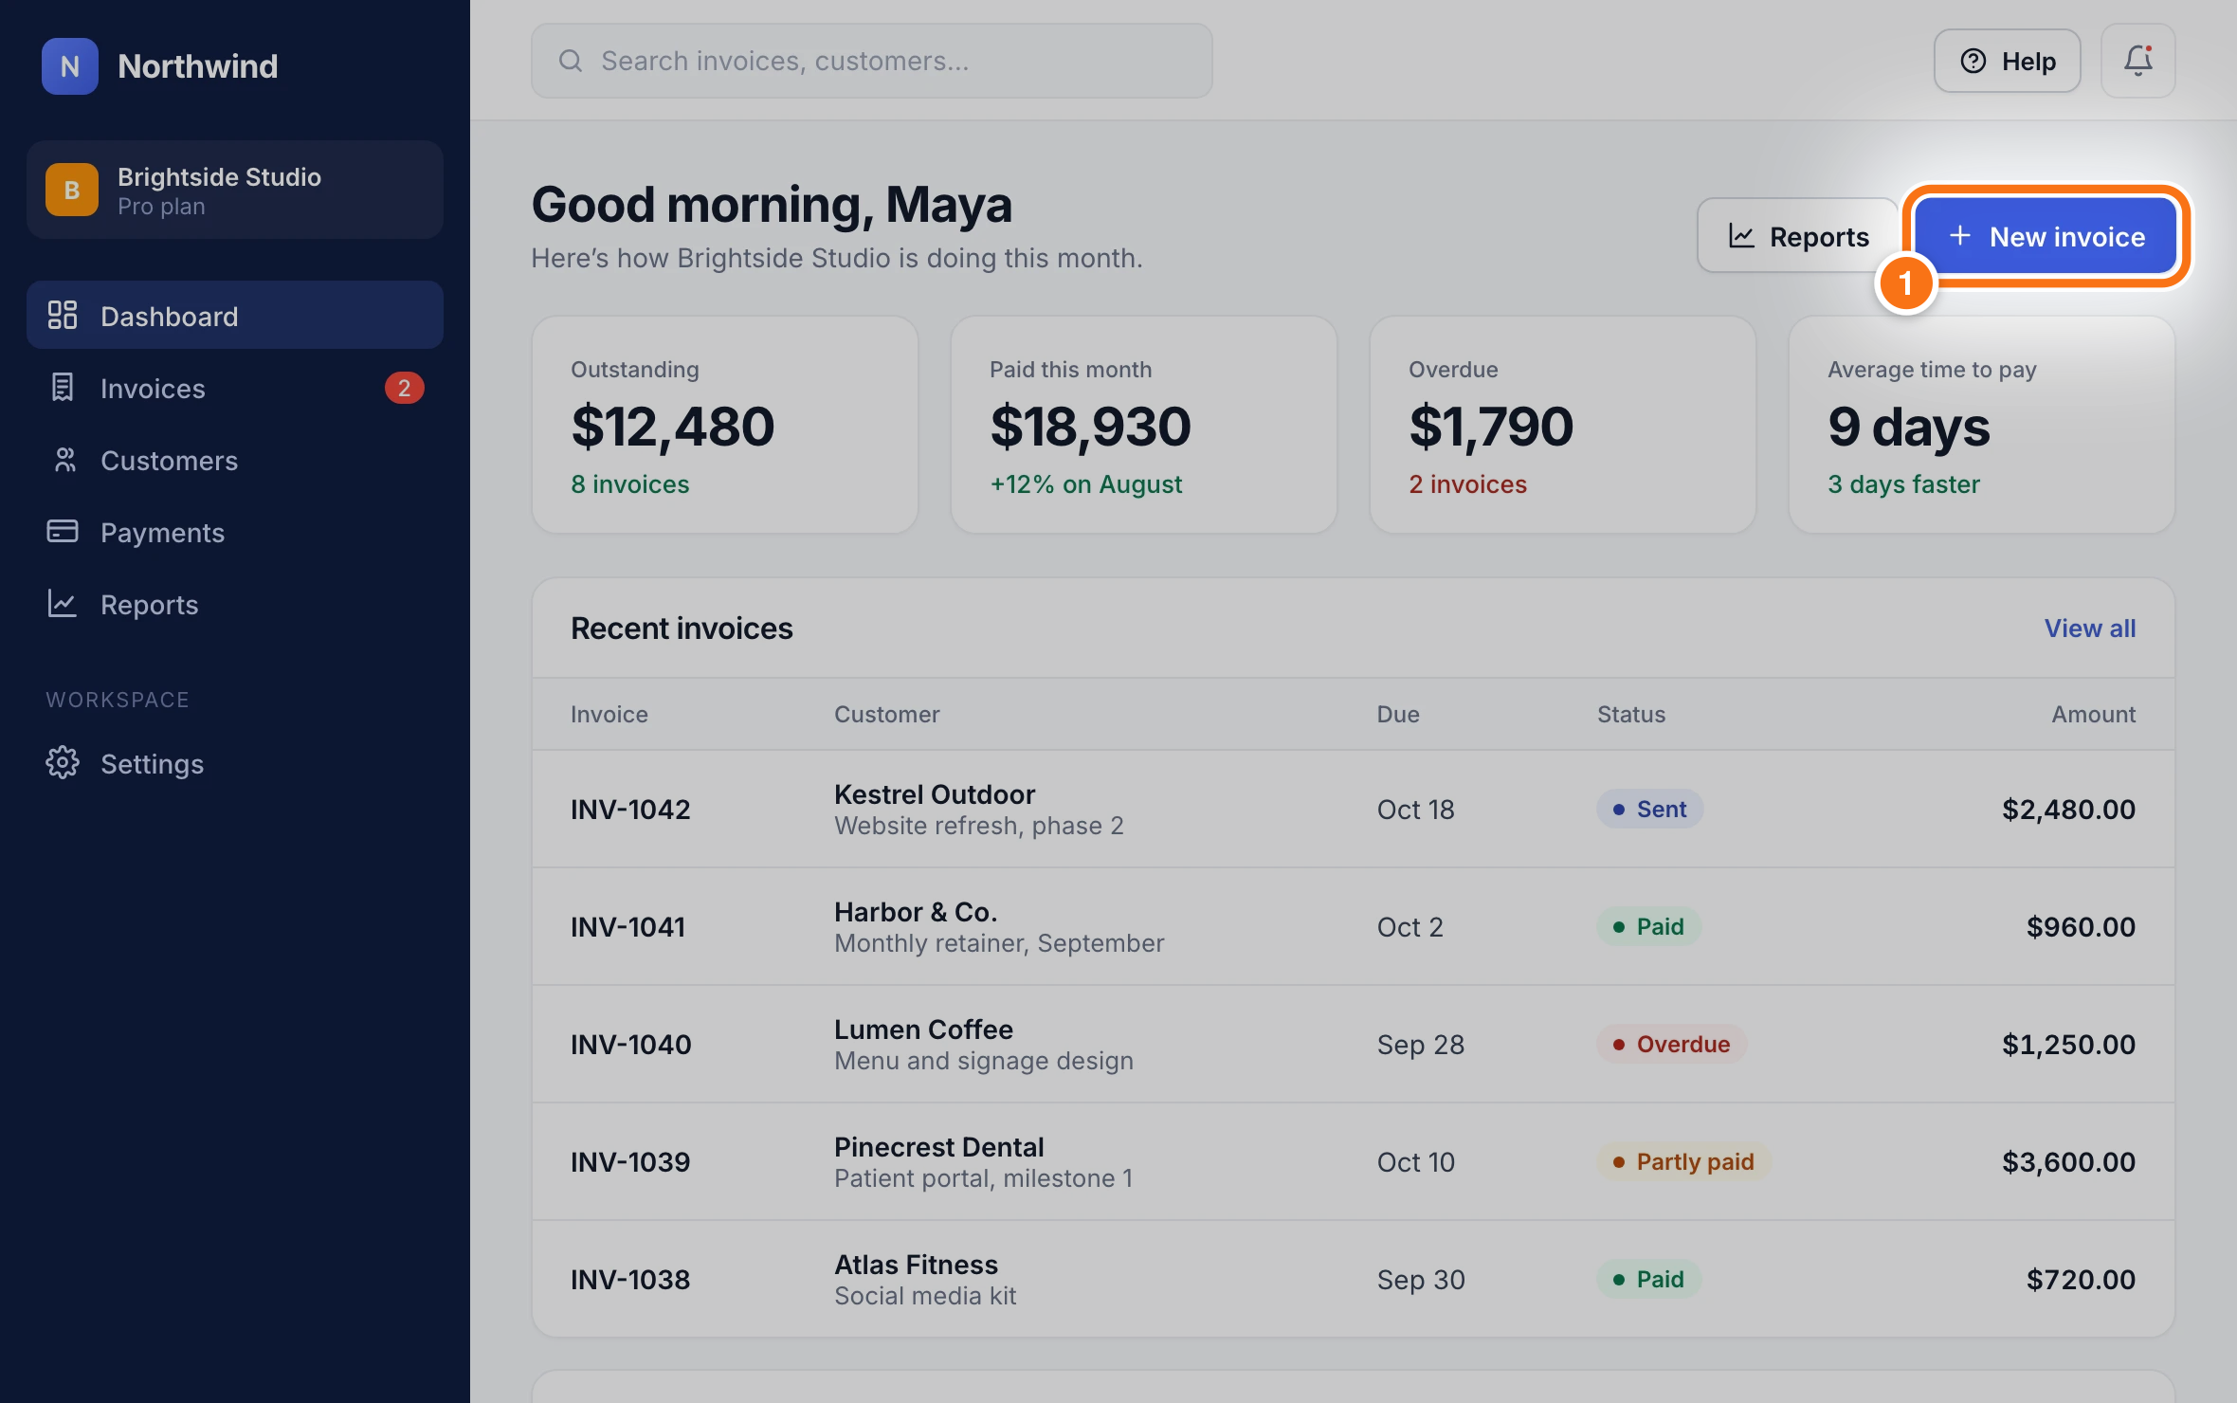This screenshot has height=1403, width=2237.
Task: Click the Lumen Coffee customer name
Action: [x=923, y=1029]
